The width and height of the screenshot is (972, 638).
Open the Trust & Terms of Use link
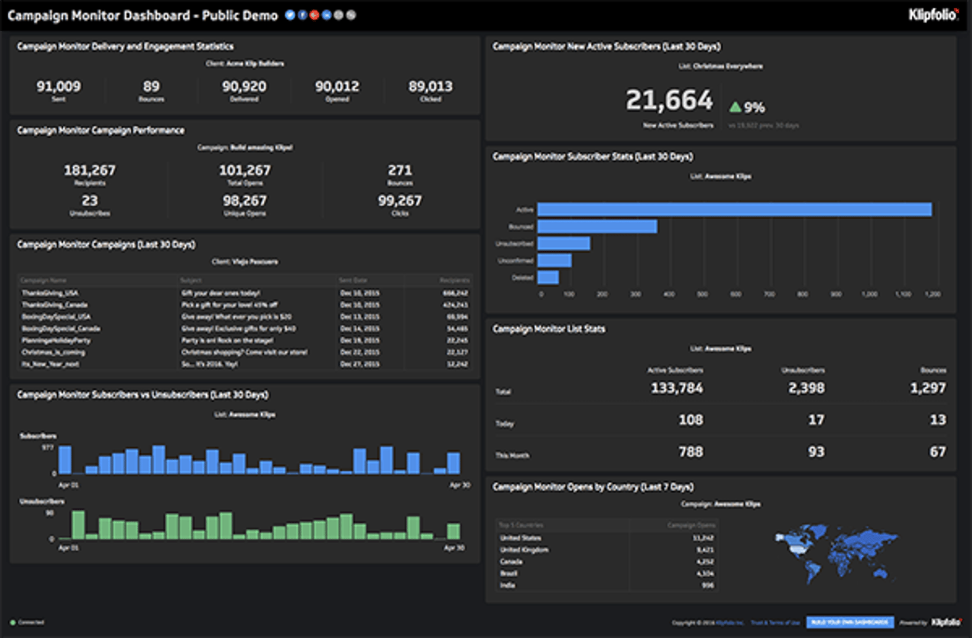point(775,623)
